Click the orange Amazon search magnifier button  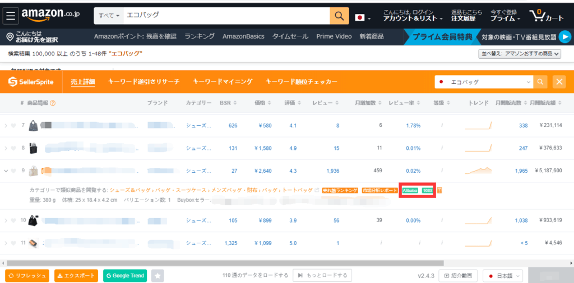pyautogui.click(x=339, y=15)
